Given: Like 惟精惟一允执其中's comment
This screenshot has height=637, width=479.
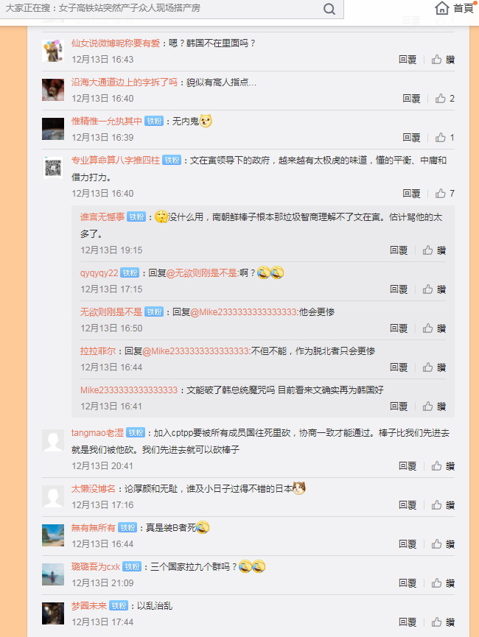Looking at the screenshot, I should (445, 137).
